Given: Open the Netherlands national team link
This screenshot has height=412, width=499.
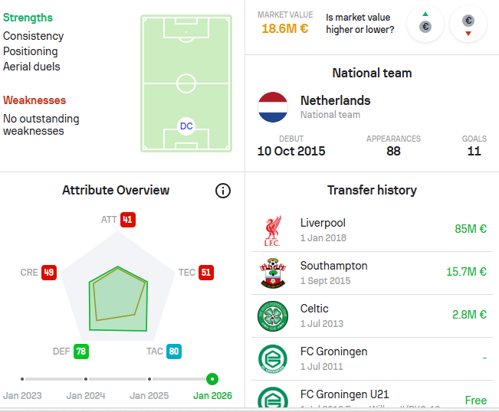Looking at the screenshot, I should point(335,100).
